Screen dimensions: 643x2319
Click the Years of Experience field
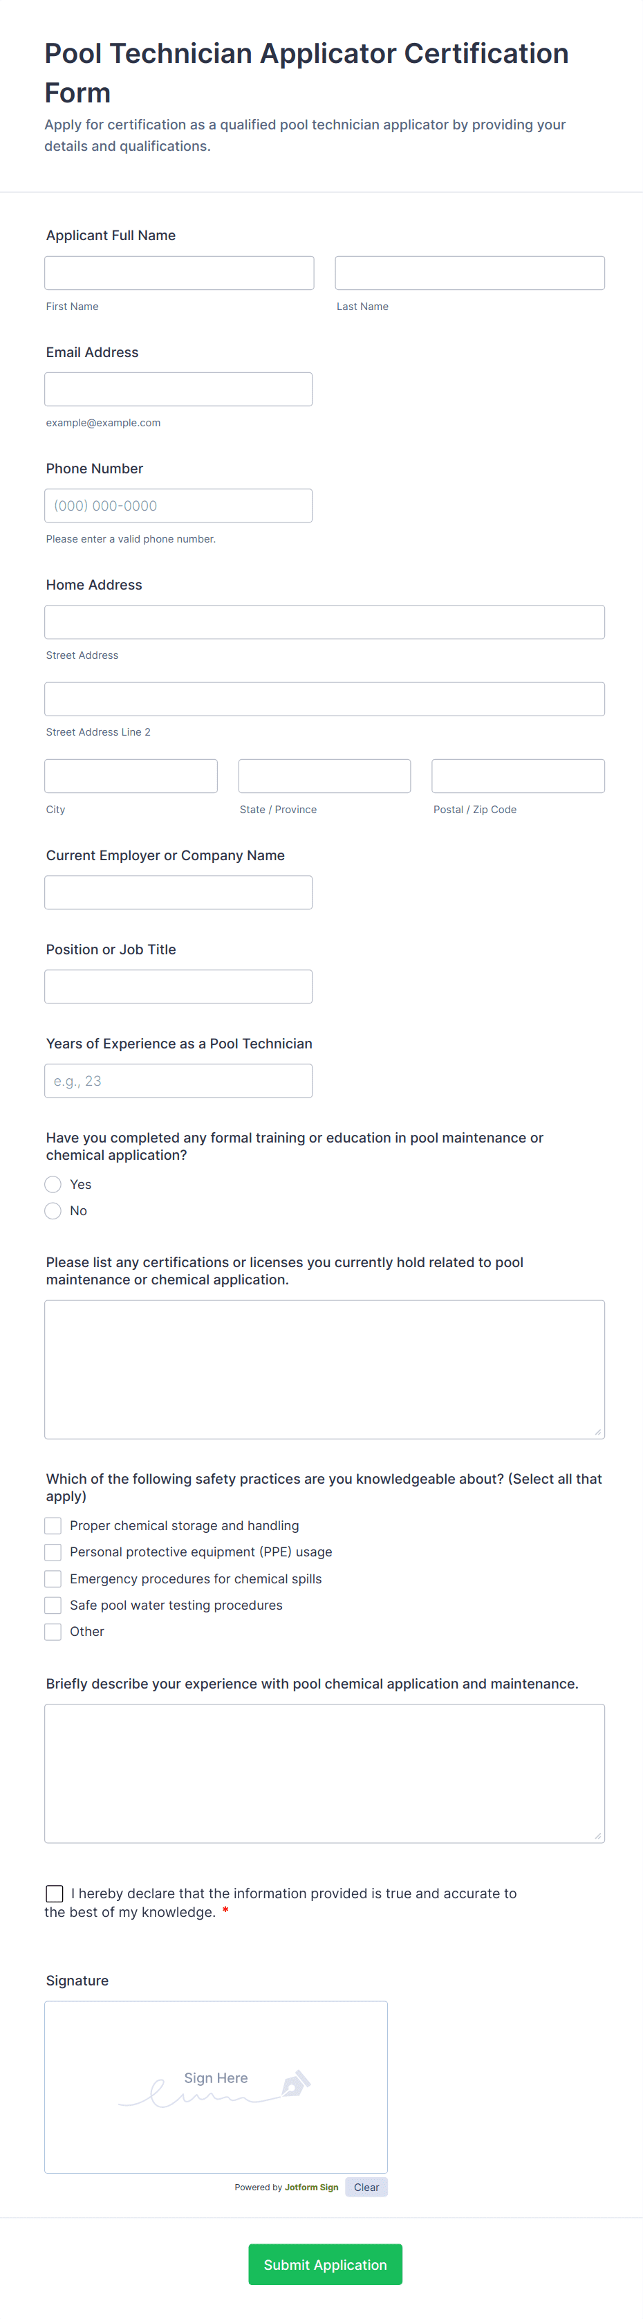pyautogui.click(x=178, y=1080)
